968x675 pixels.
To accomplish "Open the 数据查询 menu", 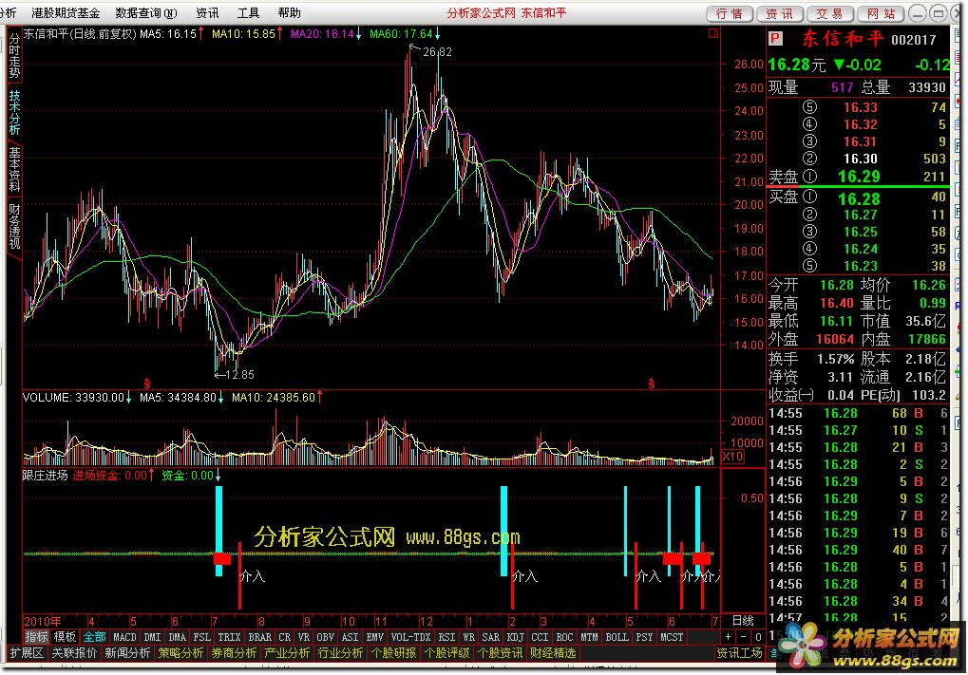I will click(x=146, y=13).
